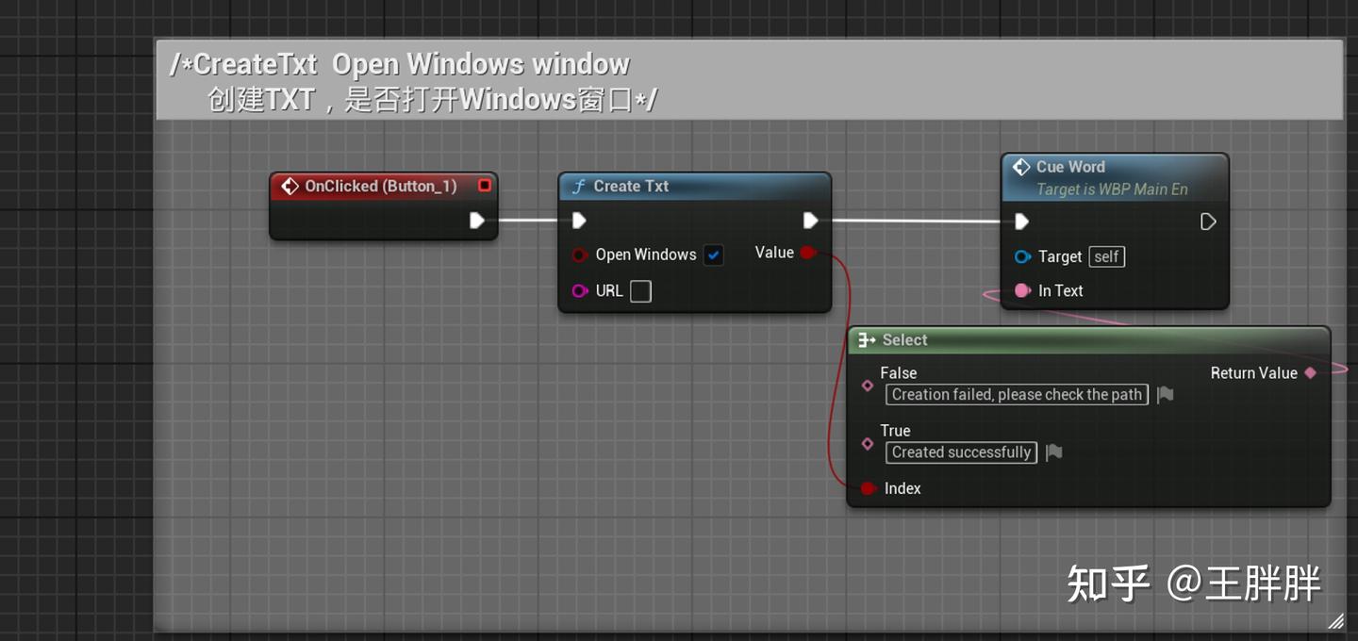
Task: Click 'Target is WBP Main En' subtitle
Action: 1112,189
